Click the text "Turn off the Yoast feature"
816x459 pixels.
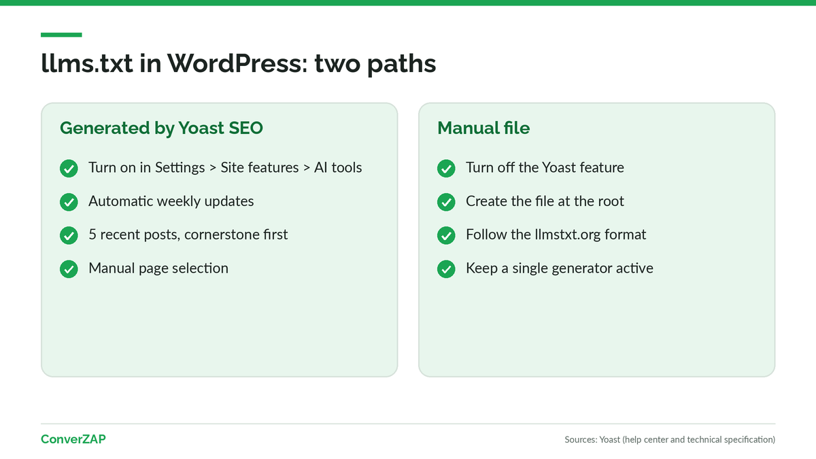(x=545, y=167)
